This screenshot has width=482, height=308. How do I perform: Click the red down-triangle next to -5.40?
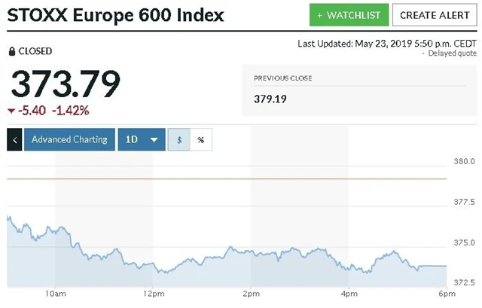tap(11, 111)
